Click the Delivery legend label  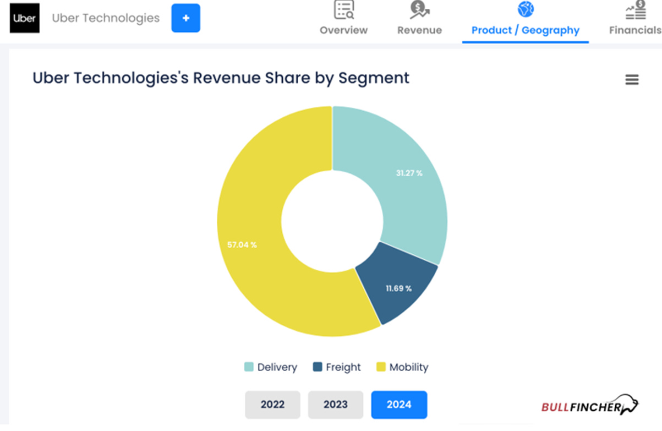pyautogui.click(x=277, y=367)
